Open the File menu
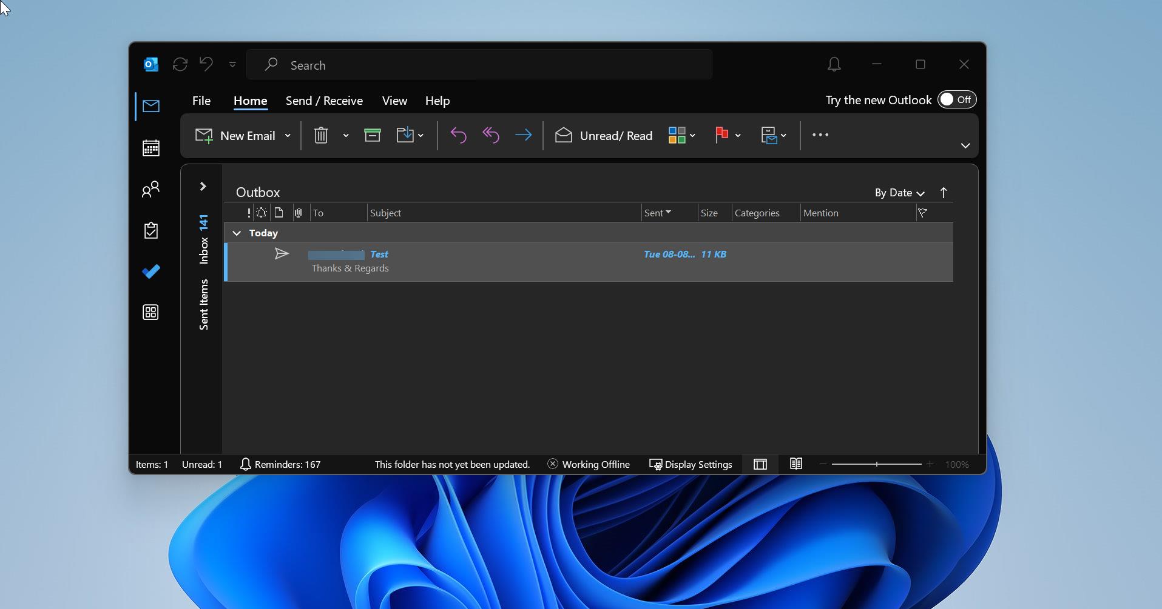The width and height of the screenshot is (1162, 609). point(201,101)
